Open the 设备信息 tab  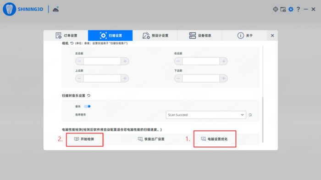pos(199,36)
